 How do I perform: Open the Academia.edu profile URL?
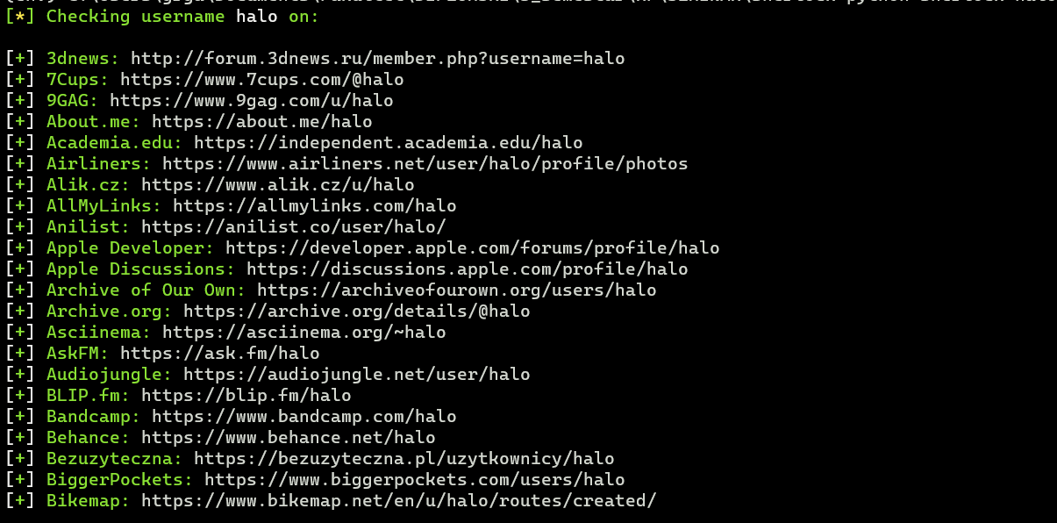[x=388, y=143]
